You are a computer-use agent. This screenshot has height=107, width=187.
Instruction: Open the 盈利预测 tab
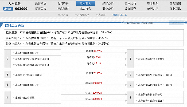175,3
